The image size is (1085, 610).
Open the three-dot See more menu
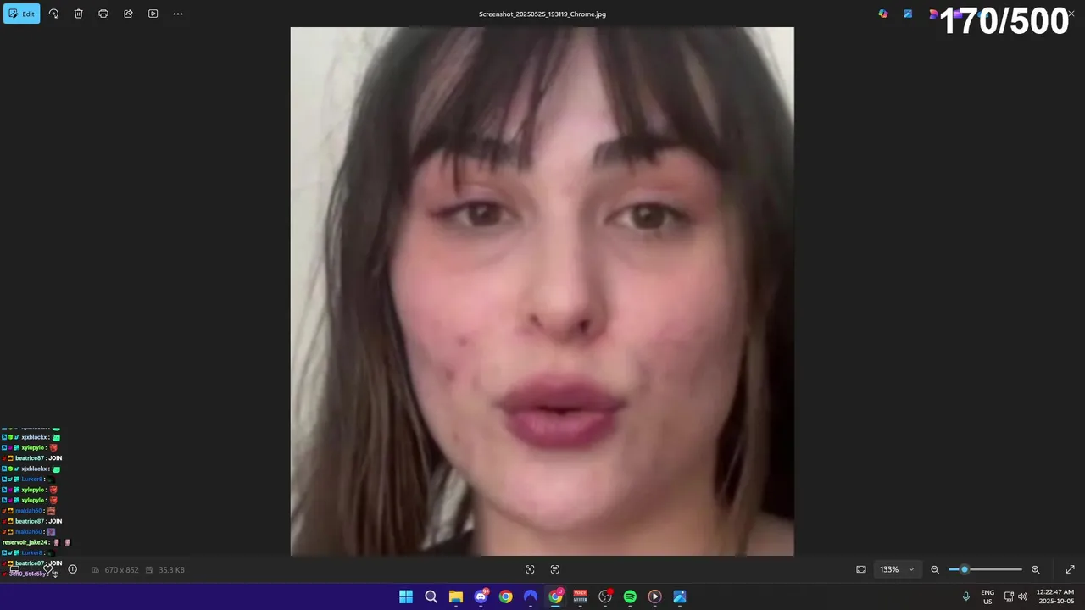(x=178, y=14)
